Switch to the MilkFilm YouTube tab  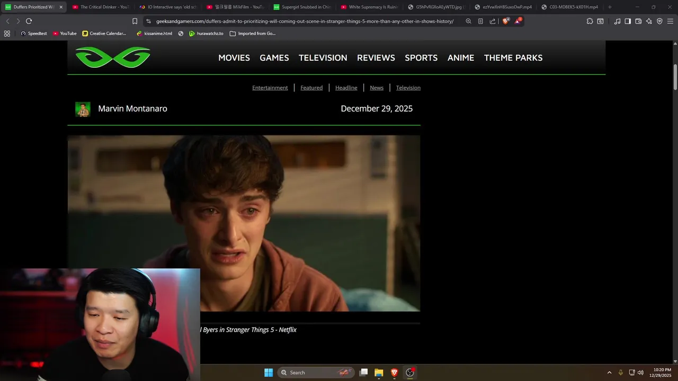[x=235, y=7]
